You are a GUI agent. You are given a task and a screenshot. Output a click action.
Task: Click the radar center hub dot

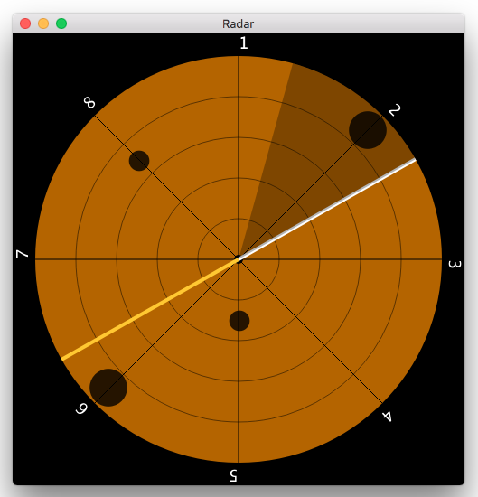tap(239, 259)
